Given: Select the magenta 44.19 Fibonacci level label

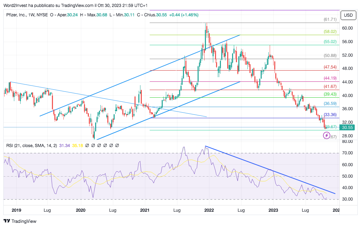Looking at the screenshot, I should (330, 78).
